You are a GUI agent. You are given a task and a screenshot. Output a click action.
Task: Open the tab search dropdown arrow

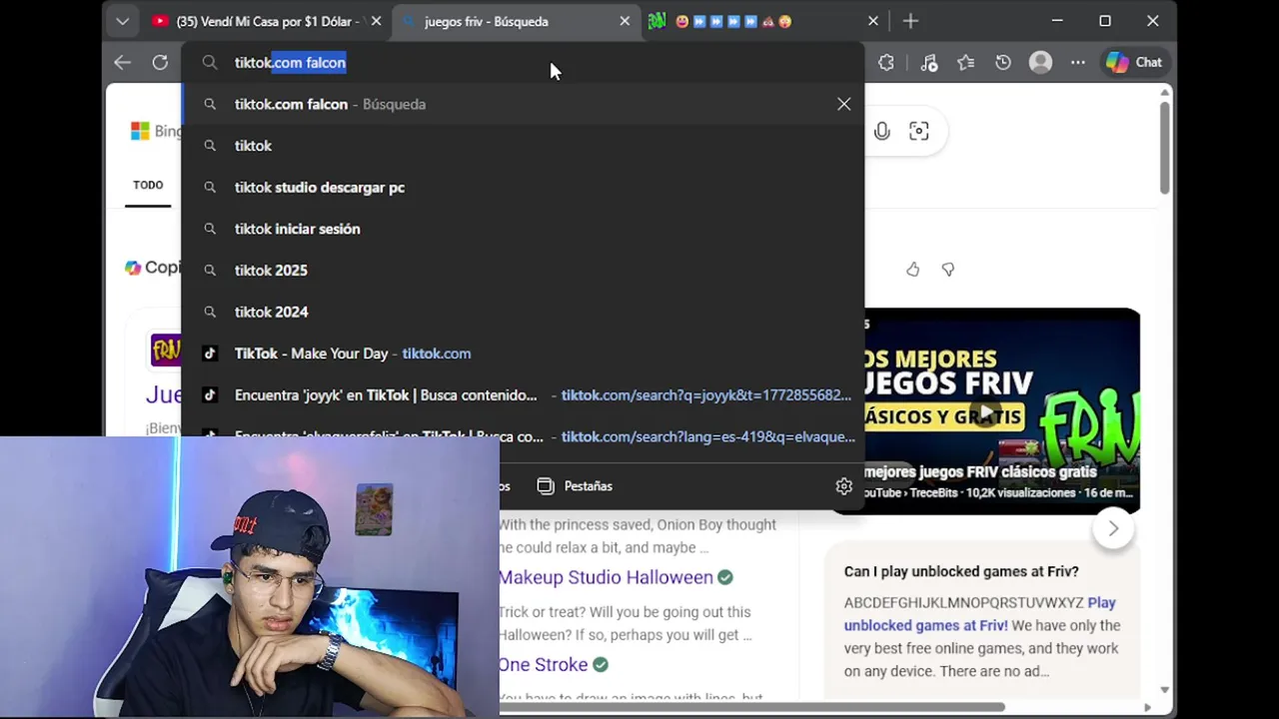click(122, 21)
